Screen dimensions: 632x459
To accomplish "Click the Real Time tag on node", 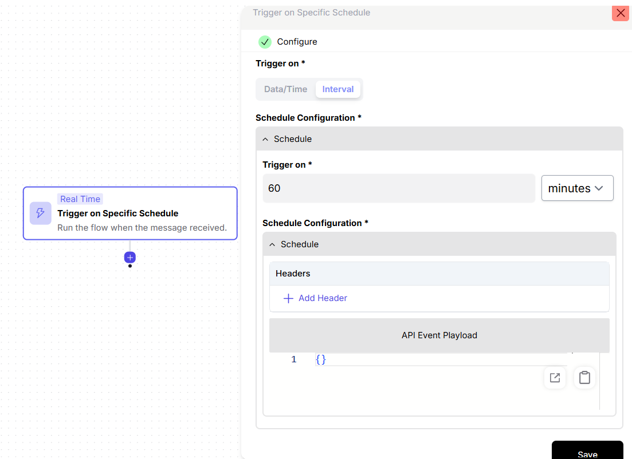I will (x=80, y=199).
